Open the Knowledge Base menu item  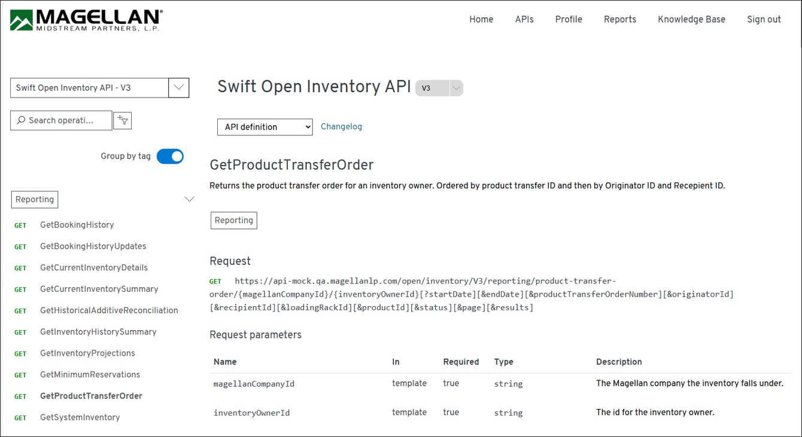(691, 19)
